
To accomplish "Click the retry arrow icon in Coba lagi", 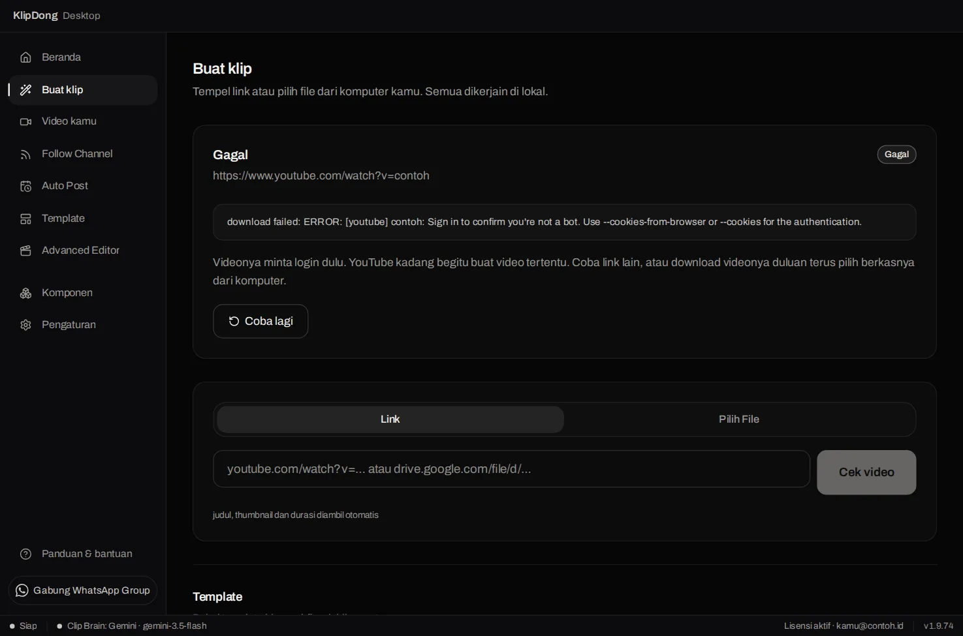I will [234, 321].
